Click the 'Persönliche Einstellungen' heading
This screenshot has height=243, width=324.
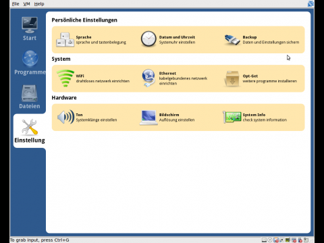point(84,20)
